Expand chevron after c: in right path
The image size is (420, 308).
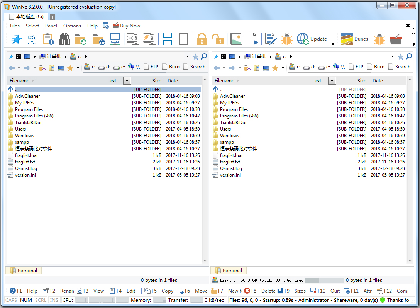coord(291,56)
